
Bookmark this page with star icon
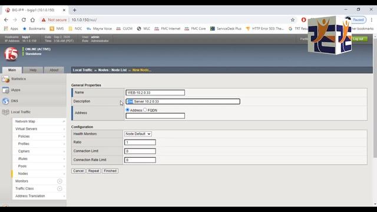coord(293,20)
